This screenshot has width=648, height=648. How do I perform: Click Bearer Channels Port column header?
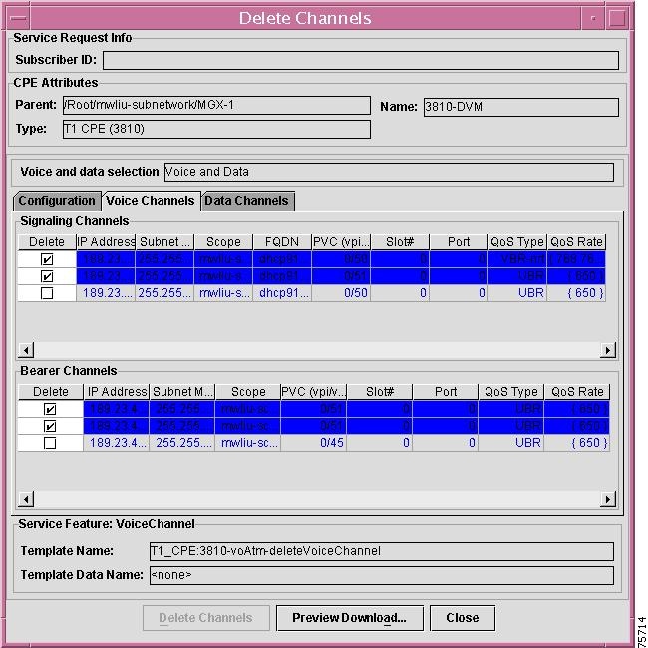(x=446, y=392)
